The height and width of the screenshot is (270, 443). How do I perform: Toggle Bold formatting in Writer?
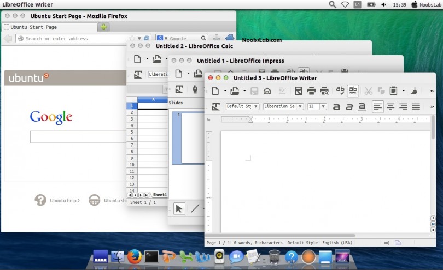336,107
